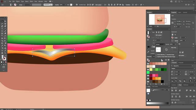The width and height of the screenshot is (196, 110).
Task: Select the Direct Selection tool
Action: pos(5,21)
